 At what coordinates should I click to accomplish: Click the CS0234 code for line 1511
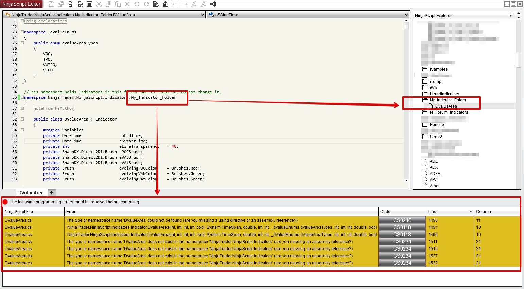coord(402,242)
